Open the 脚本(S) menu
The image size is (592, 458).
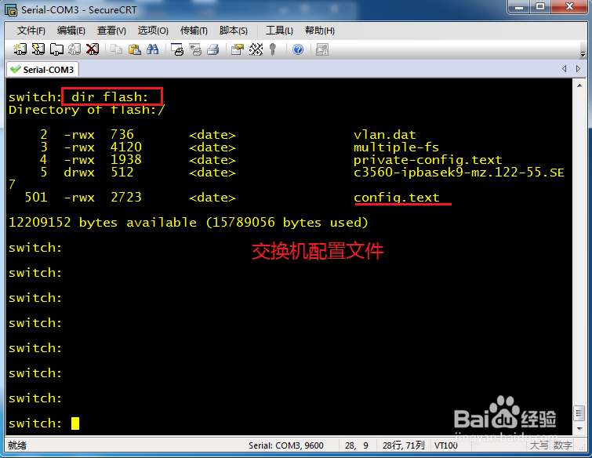[x=234, y=31]
